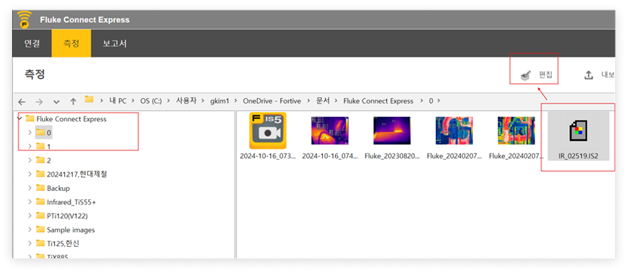Click the folder icon beside Ti125,한신
Viewport: 628px width, 273px height.
click(40, 243)
